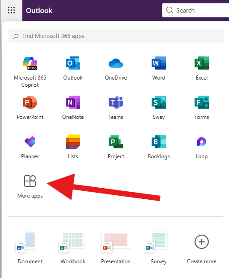Create a new Excel Workbook

click(x=73, y=248)
